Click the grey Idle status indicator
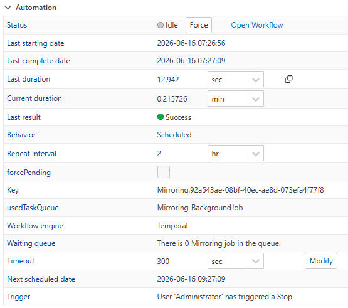 tap(161, 25)
